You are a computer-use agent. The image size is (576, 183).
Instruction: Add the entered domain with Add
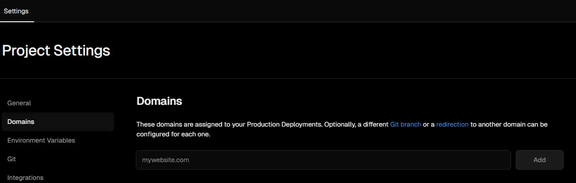point(539,160)
